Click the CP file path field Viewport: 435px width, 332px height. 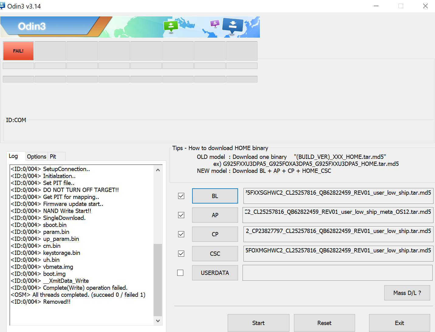click(338, 234)
